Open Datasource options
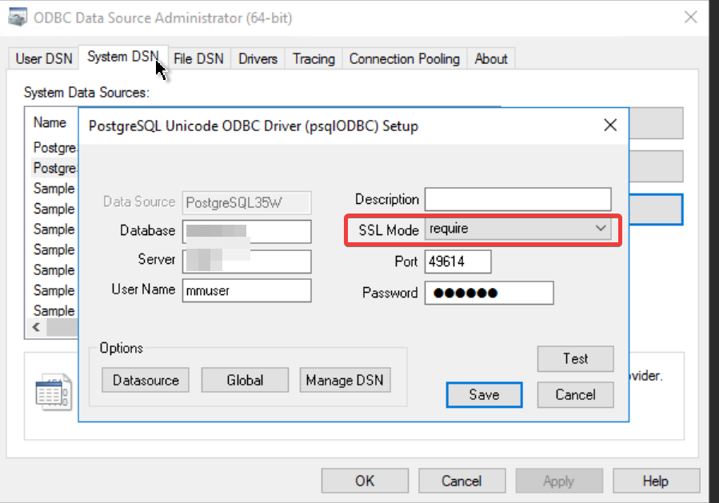This screenshot has width=719, height=503. coord(146,380)
